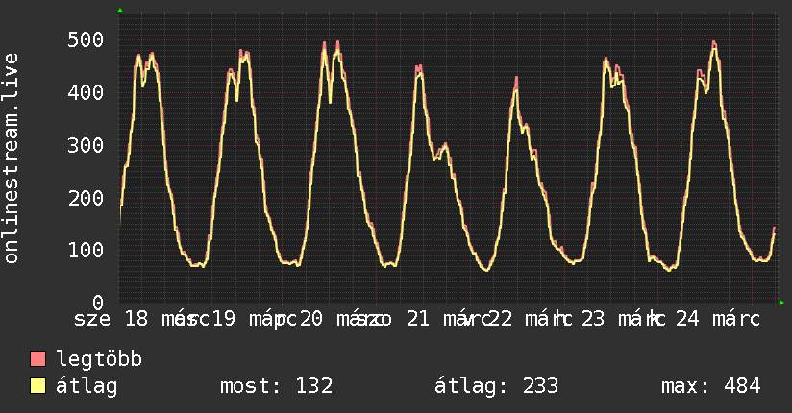The image size is (792, 413).
Task: Click the 400 y-axis tick label
Action: click(86, 92)
